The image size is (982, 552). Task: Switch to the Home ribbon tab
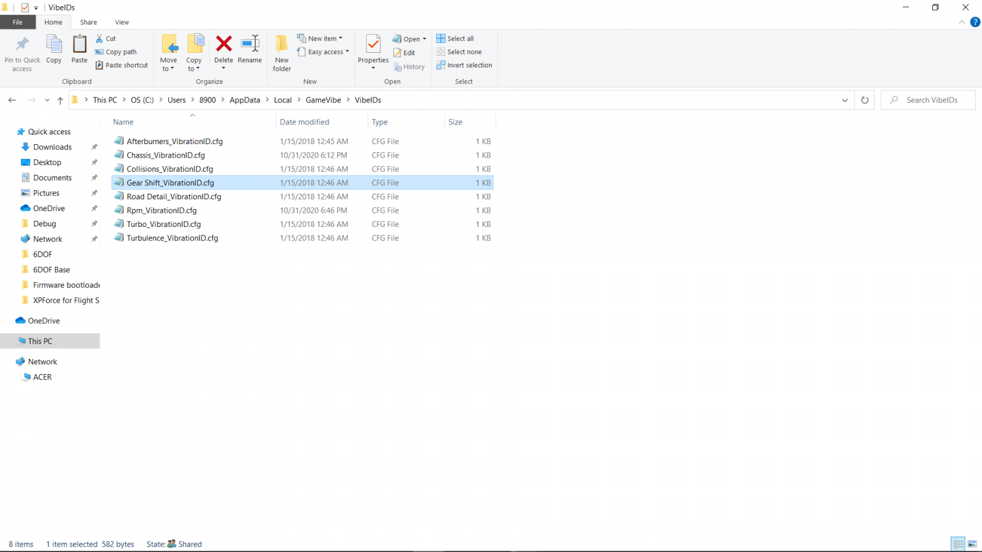[x=53, y=22]
